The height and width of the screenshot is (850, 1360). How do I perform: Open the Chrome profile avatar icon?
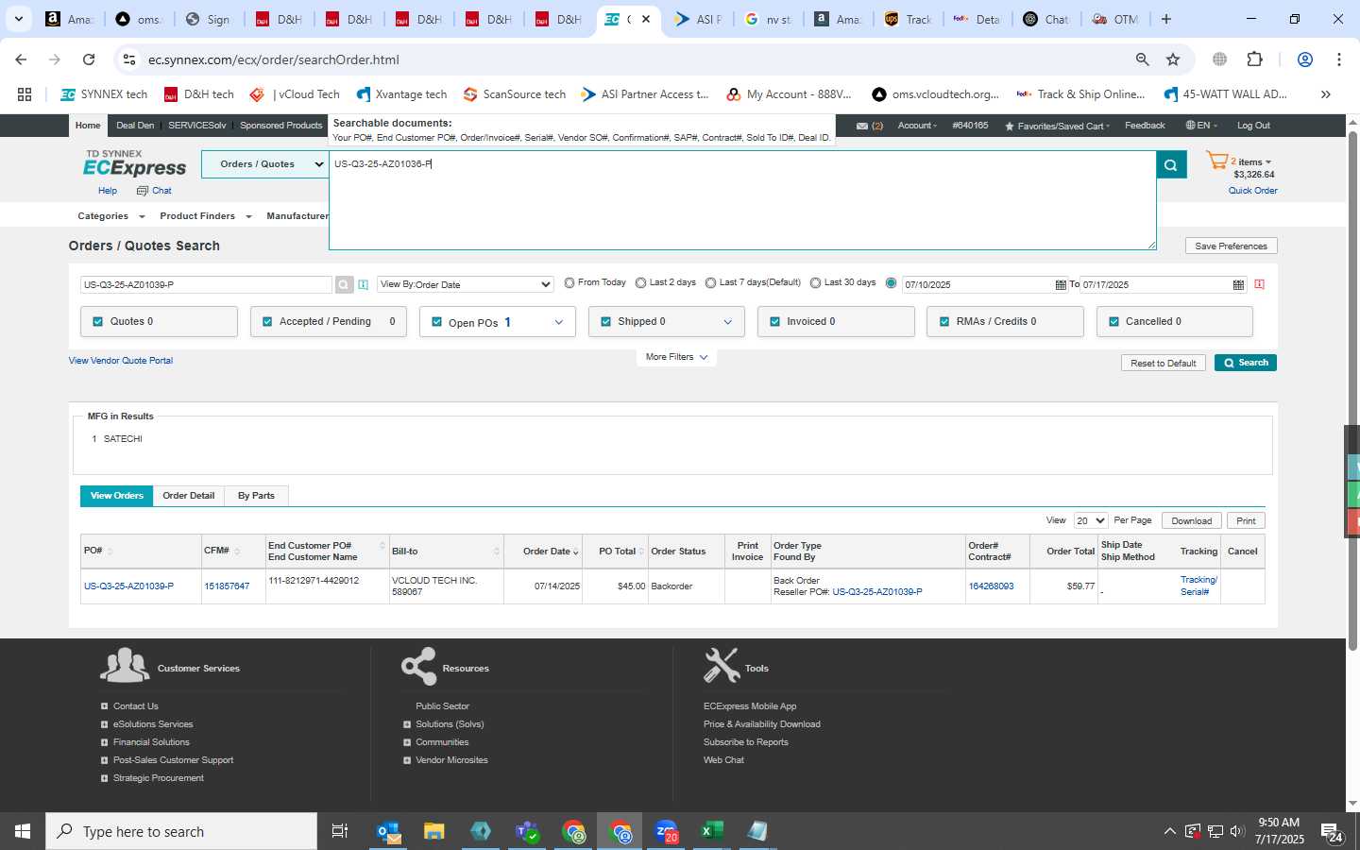[1305, 59]
